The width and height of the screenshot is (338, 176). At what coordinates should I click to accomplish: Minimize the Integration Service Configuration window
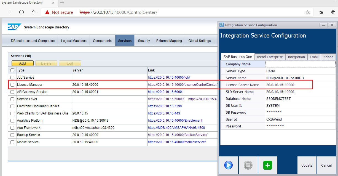(323, 25)
